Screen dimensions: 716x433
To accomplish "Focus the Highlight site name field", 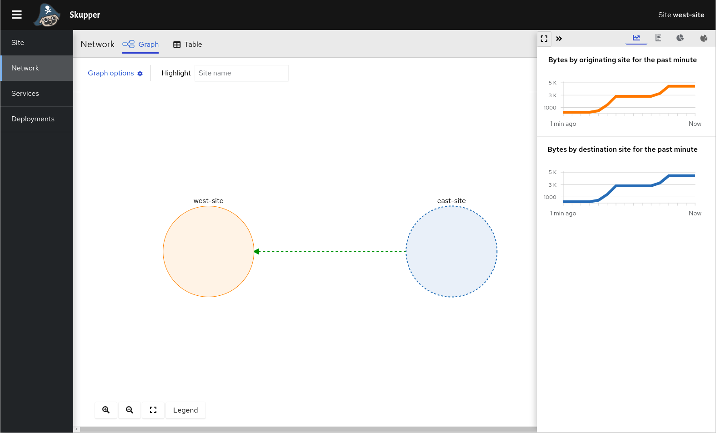I will (241, 73).
